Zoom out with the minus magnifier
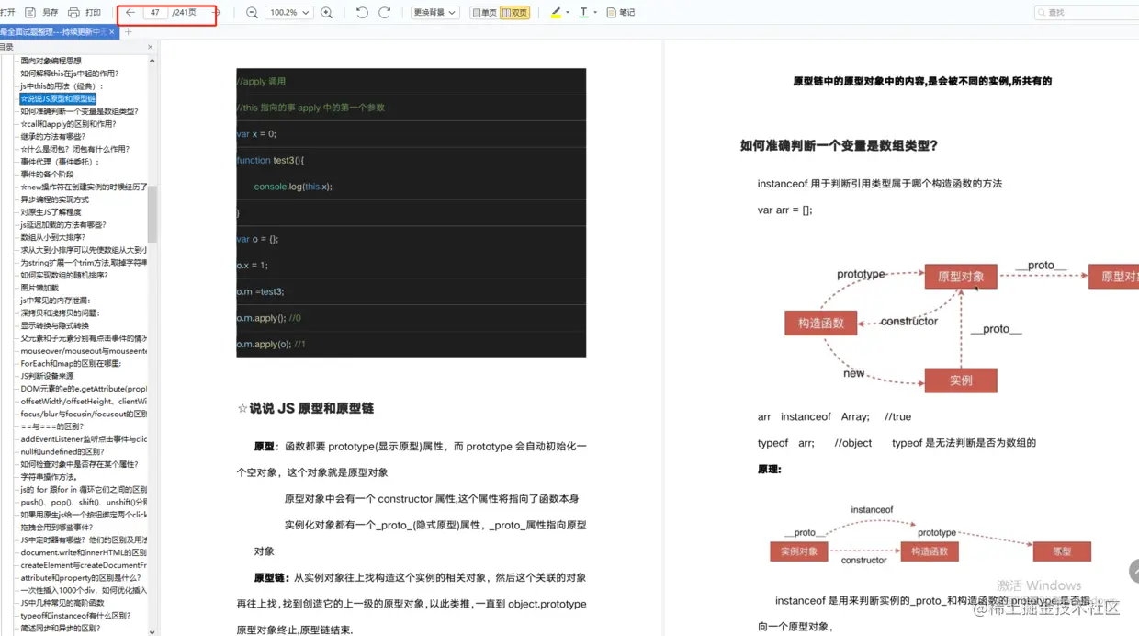The height and width of the screenshot is (636, 1139). pos(252,13)
